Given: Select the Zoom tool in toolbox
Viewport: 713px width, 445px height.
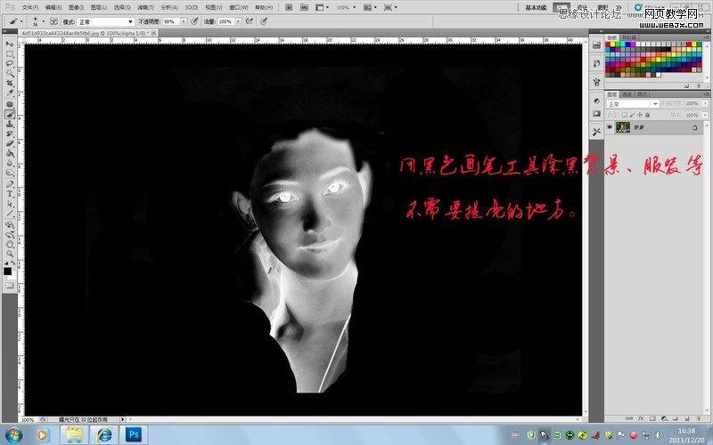Looking at the screenshot, I should tap(9, 254).
